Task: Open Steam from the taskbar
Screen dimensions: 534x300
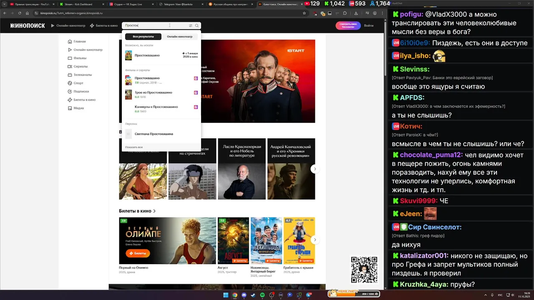Action: tap(253, 295)
